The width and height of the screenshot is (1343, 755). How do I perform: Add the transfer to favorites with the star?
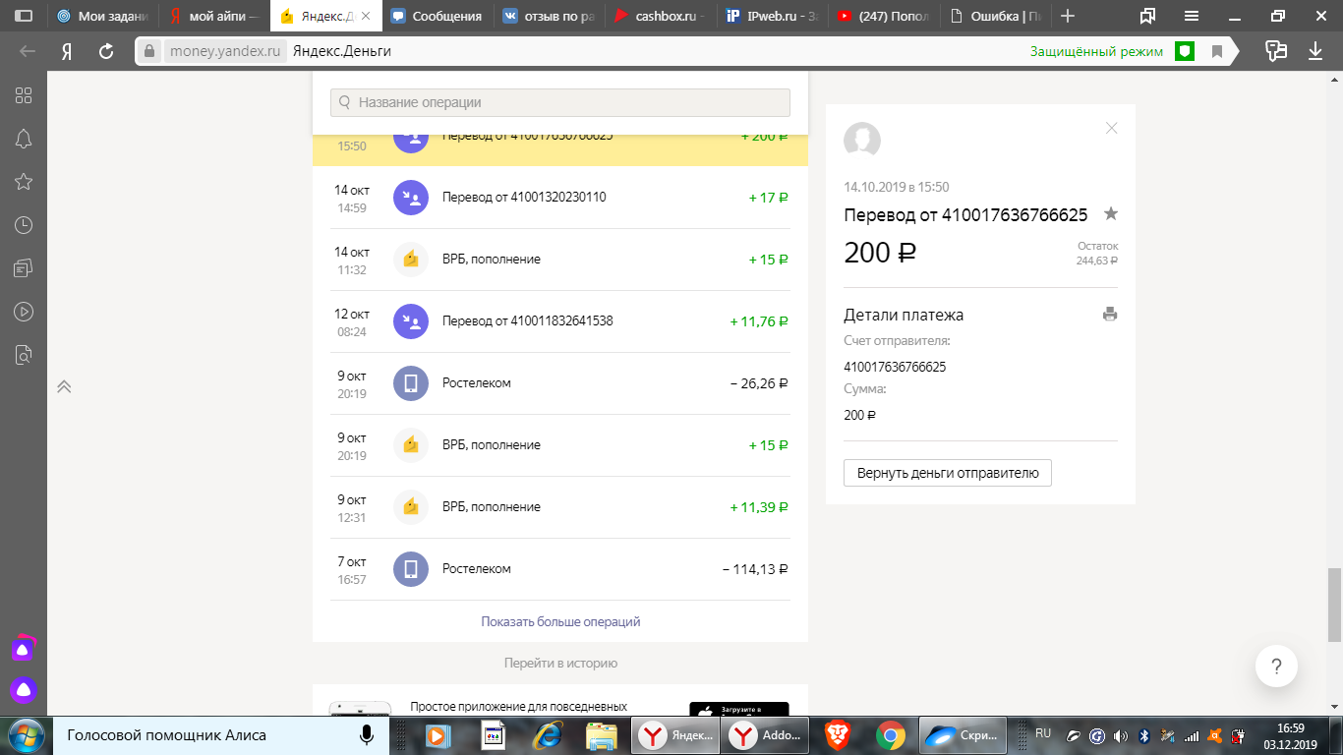tap(1111, 213)
